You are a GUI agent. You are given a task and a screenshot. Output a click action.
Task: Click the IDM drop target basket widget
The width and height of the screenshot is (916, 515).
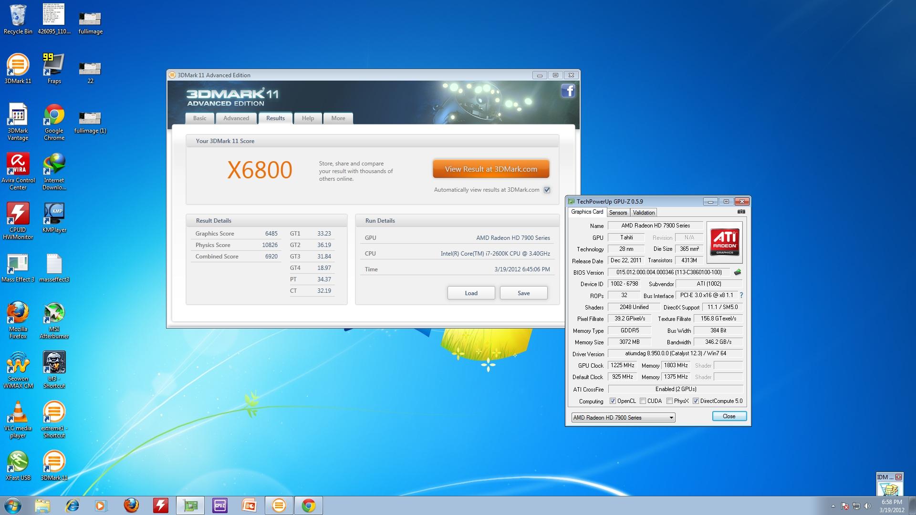click(890, 489)
